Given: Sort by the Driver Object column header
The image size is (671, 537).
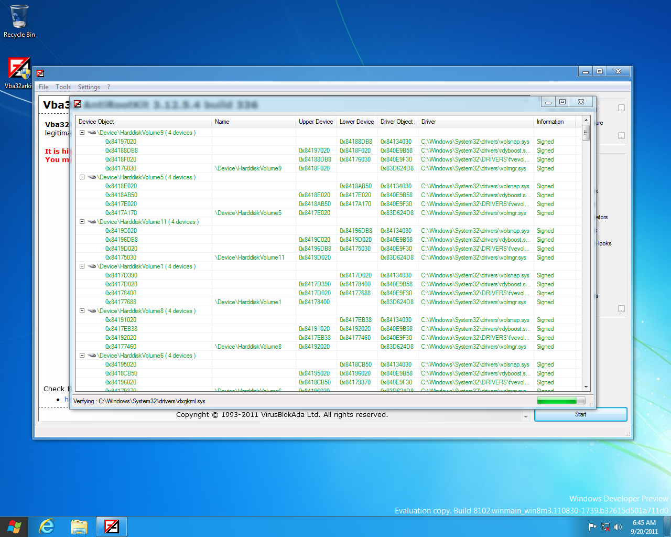Looking at the screenshot, I should pyautogui.click(x=398, y=122).
